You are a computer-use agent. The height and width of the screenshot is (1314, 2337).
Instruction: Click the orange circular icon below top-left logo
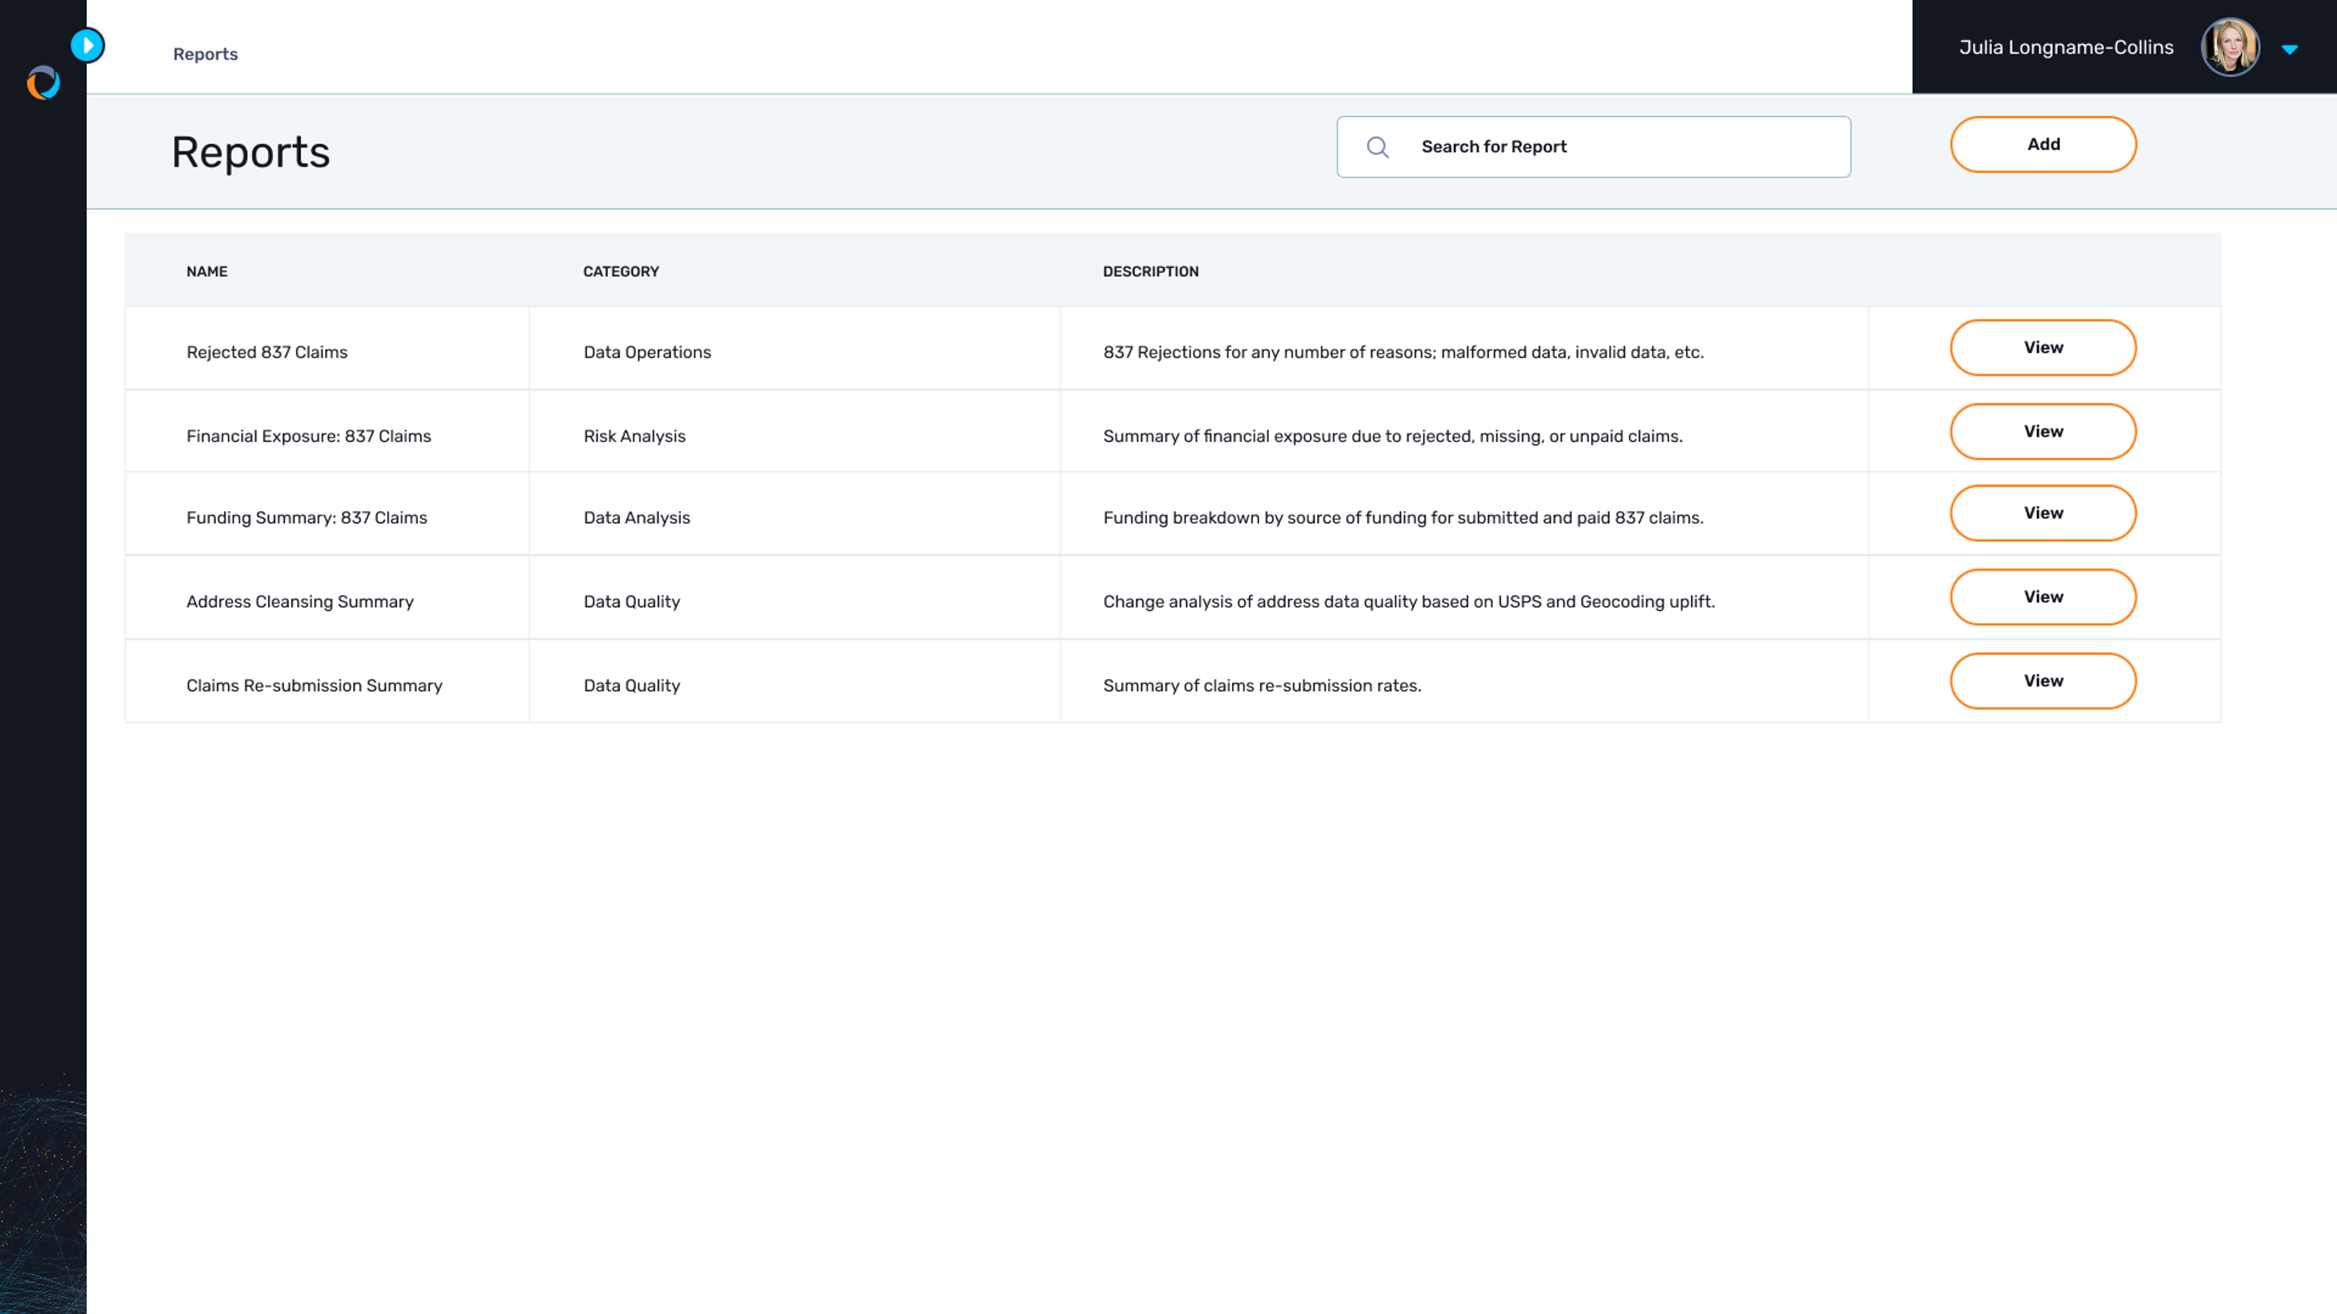click(43, 82)
